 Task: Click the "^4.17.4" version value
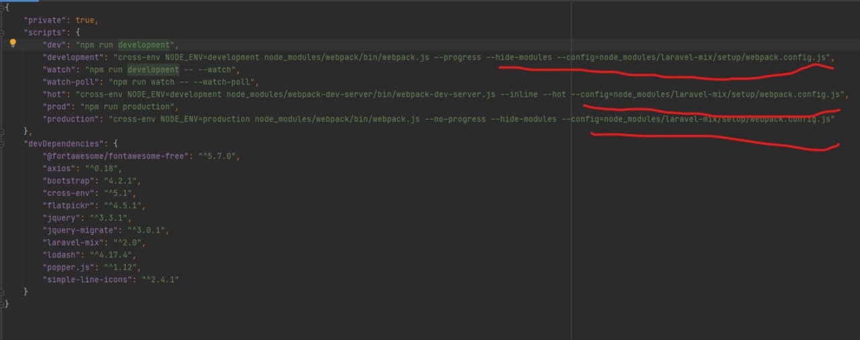[111, 255]
